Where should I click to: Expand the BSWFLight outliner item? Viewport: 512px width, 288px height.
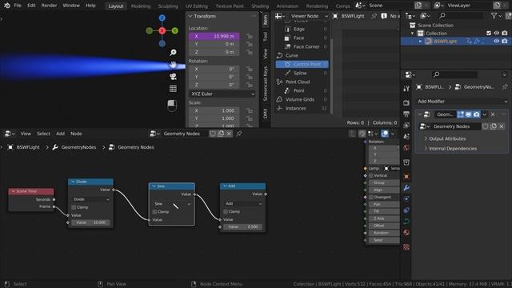420,42
